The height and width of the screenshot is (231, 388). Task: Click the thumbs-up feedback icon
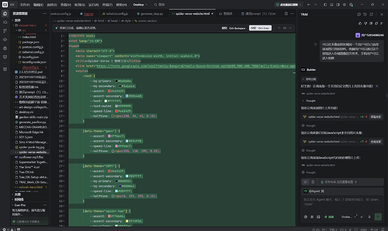(x=360, y=23)
